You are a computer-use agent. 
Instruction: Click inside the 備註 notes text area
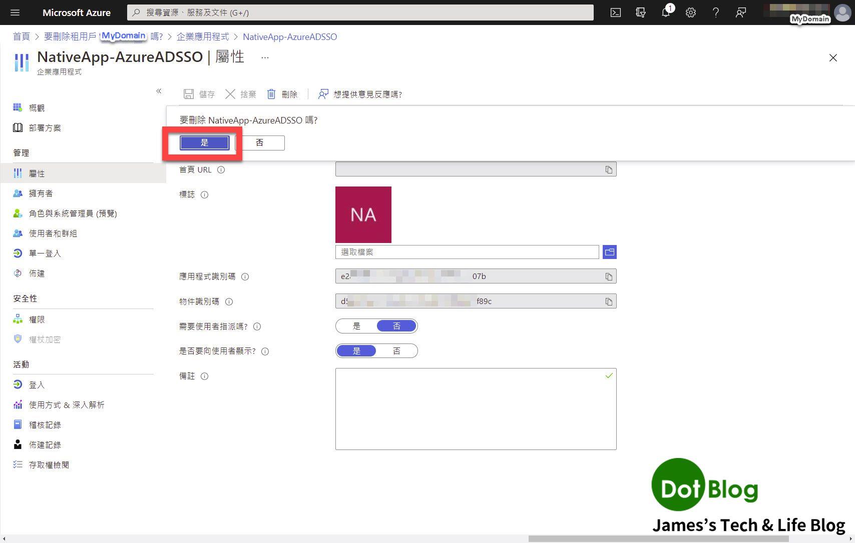(x=476, y=409)
